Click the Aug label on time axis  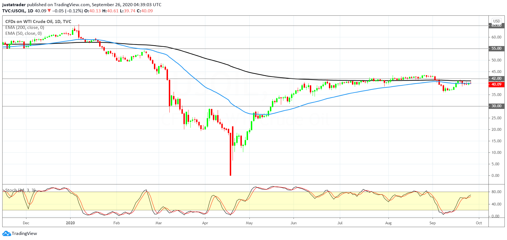point(388,223)
